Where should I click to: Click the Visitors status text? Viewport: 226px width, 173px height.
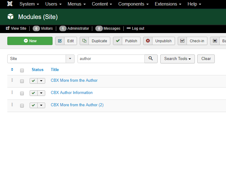coord(47,28)
